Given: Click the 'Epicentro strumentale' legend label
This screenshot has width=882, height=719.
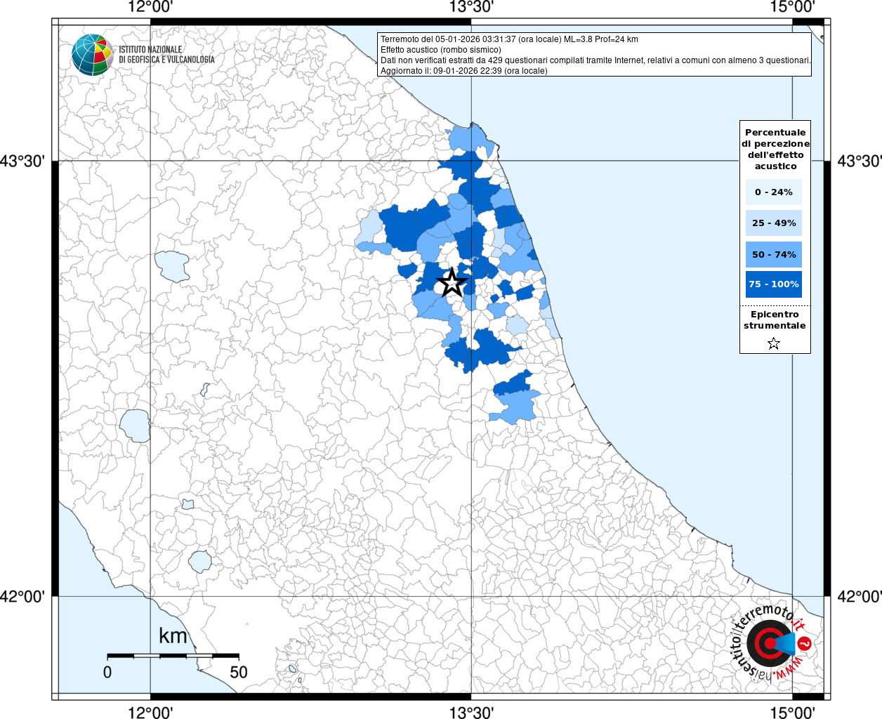Looking at the screenshot, I should click(775, 320).
